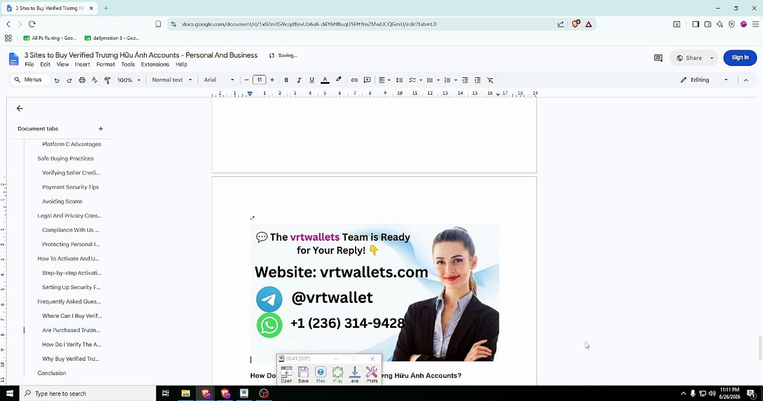Viewport: 763px width, 401px height.
Task: Open text alignment options dropdown
Action: tap(385, 80)
